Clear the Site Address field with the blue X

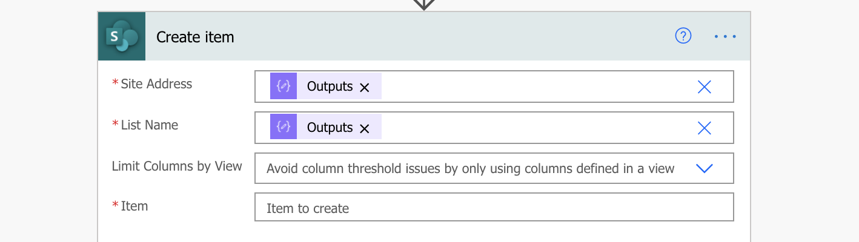click(704, 87)
